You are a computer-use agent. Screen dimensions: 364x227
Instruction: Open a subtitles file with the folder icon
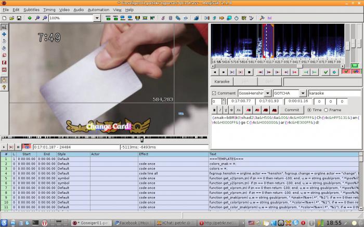pos(11,18)
